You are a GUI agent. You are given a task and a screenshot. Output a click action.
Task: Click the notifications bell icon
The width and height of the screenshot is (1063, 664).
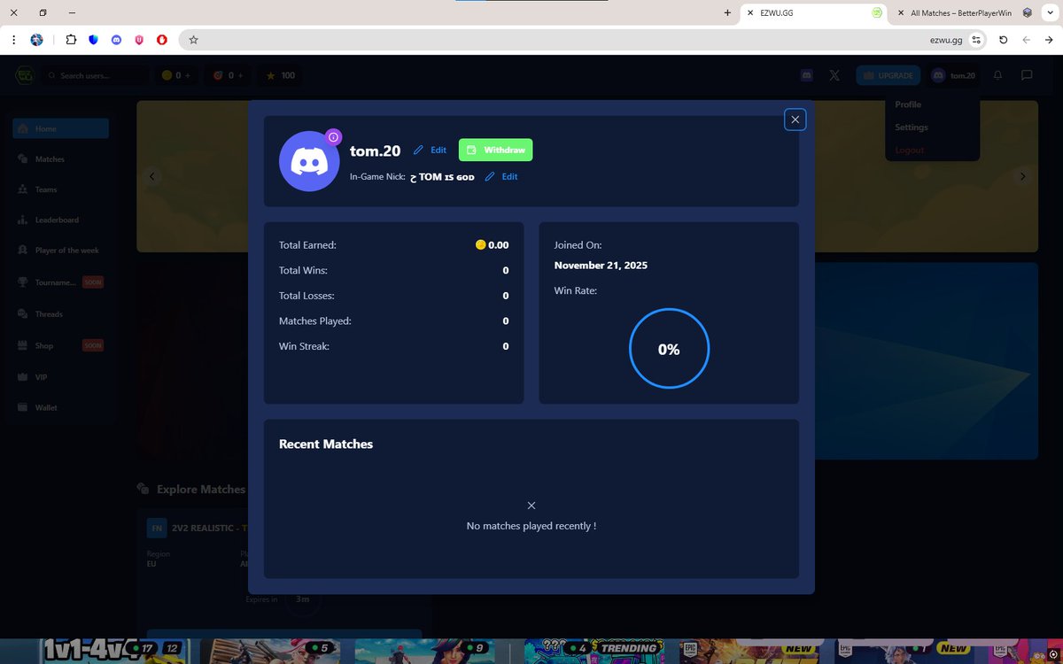998,76
